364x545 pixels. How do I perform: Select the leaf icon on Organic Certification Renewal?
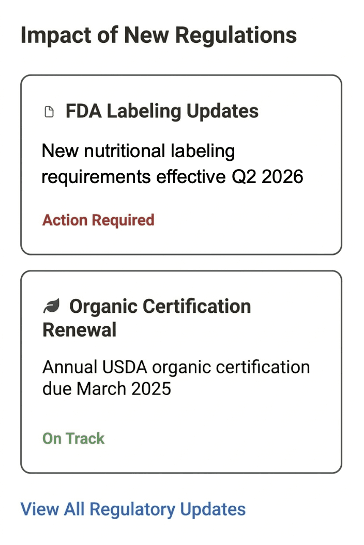coord(51,305)
